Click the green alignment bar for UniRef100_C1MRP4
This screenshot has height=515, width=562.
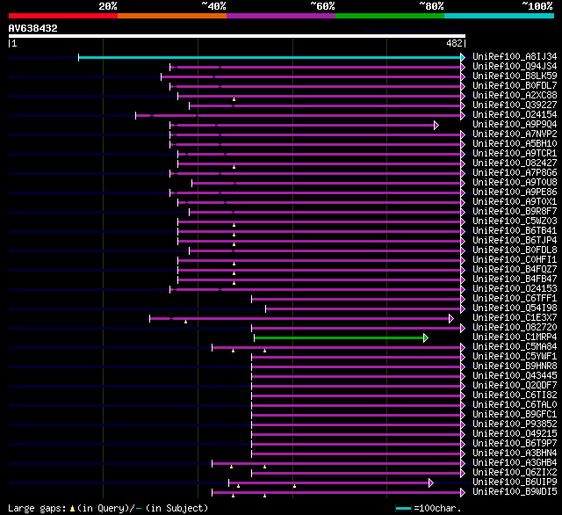[339, 337]
